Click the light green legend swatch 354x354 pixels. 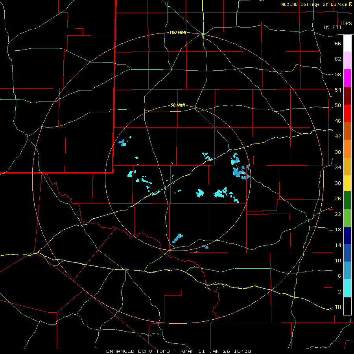coord(347,218)
